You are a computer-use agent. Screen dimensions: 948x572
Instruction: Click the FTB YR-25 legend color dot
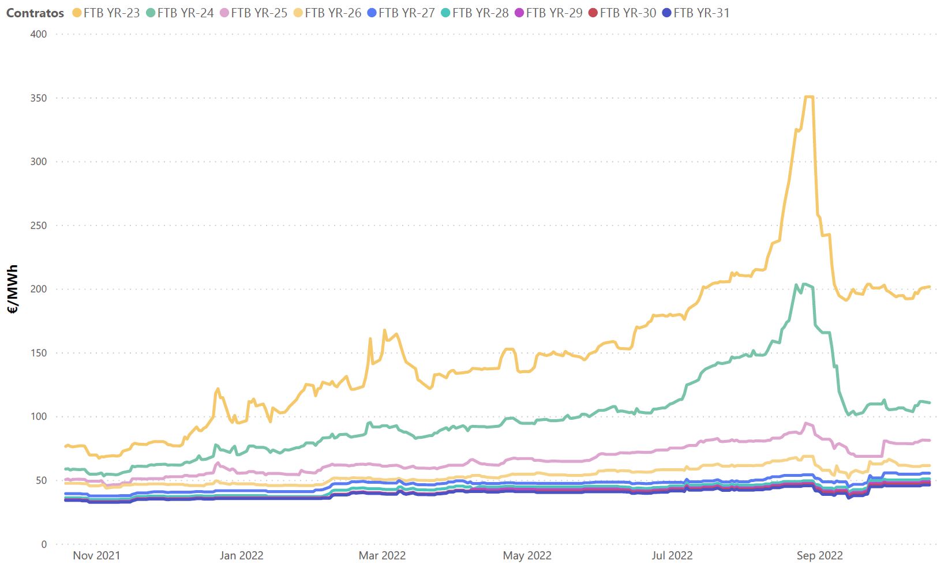pyautogui.click(x=224, y=13)
